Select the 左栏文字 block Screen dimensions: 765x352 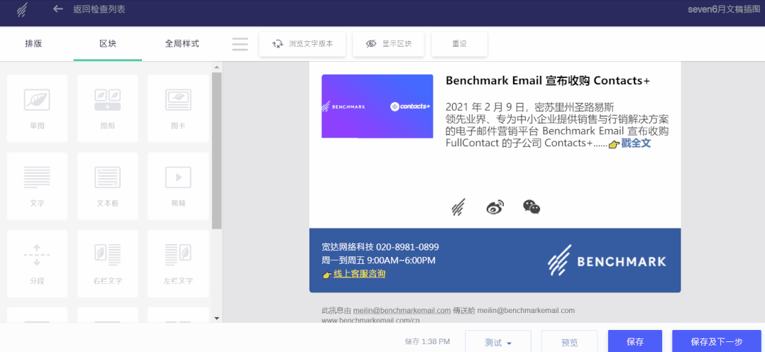tap(178, 263)
